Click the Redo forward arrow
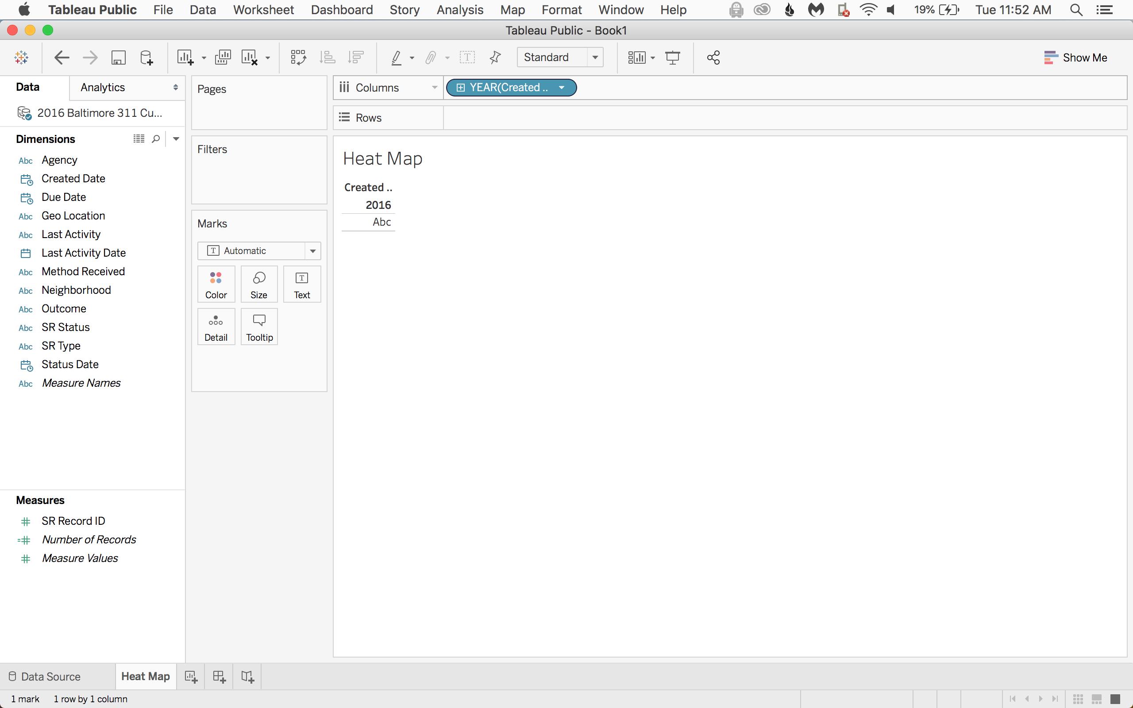 (x=90, y=58)
